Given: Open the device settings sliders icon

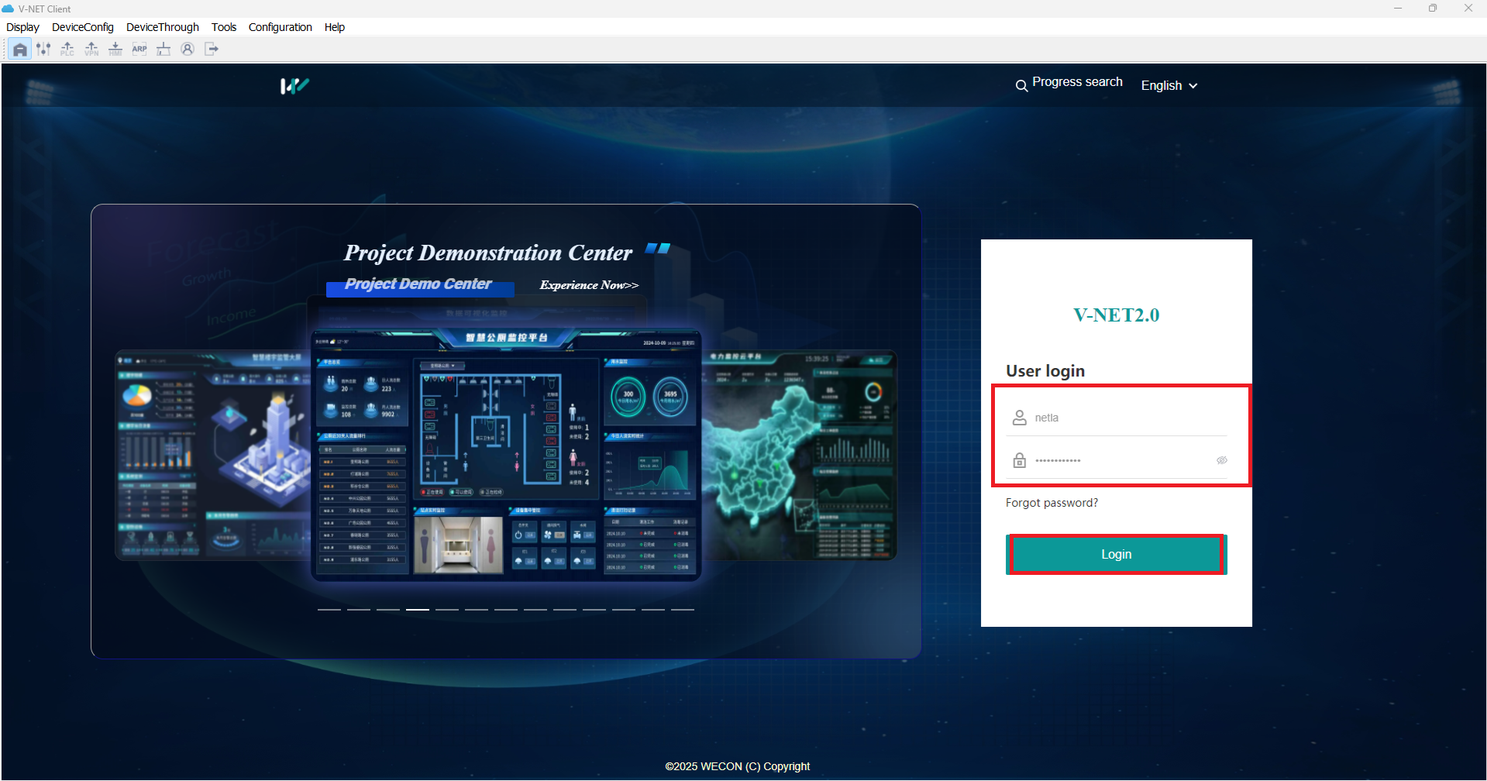Looking at the screenshot, I should [43, 48].
